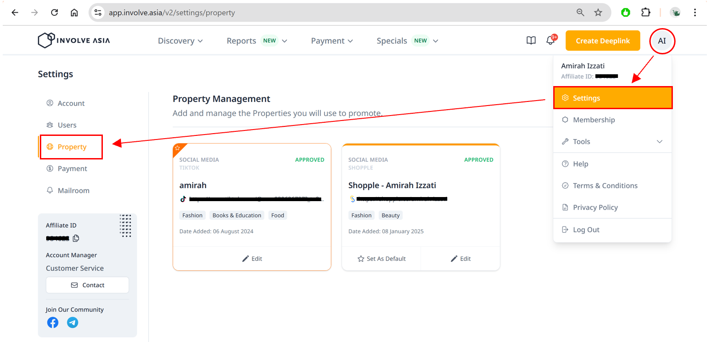The width and height of the screenshot is (715, 342).
Task: Copy the Affiliate ID with copy icon
Action: [76, 238]
